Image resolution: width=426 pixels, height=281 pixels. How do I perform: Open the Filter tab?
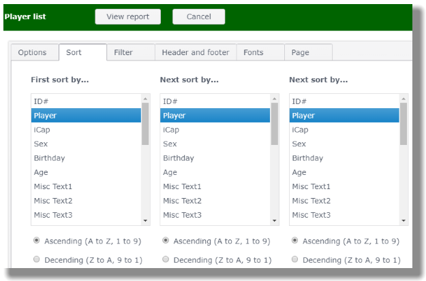coord(123,52)
